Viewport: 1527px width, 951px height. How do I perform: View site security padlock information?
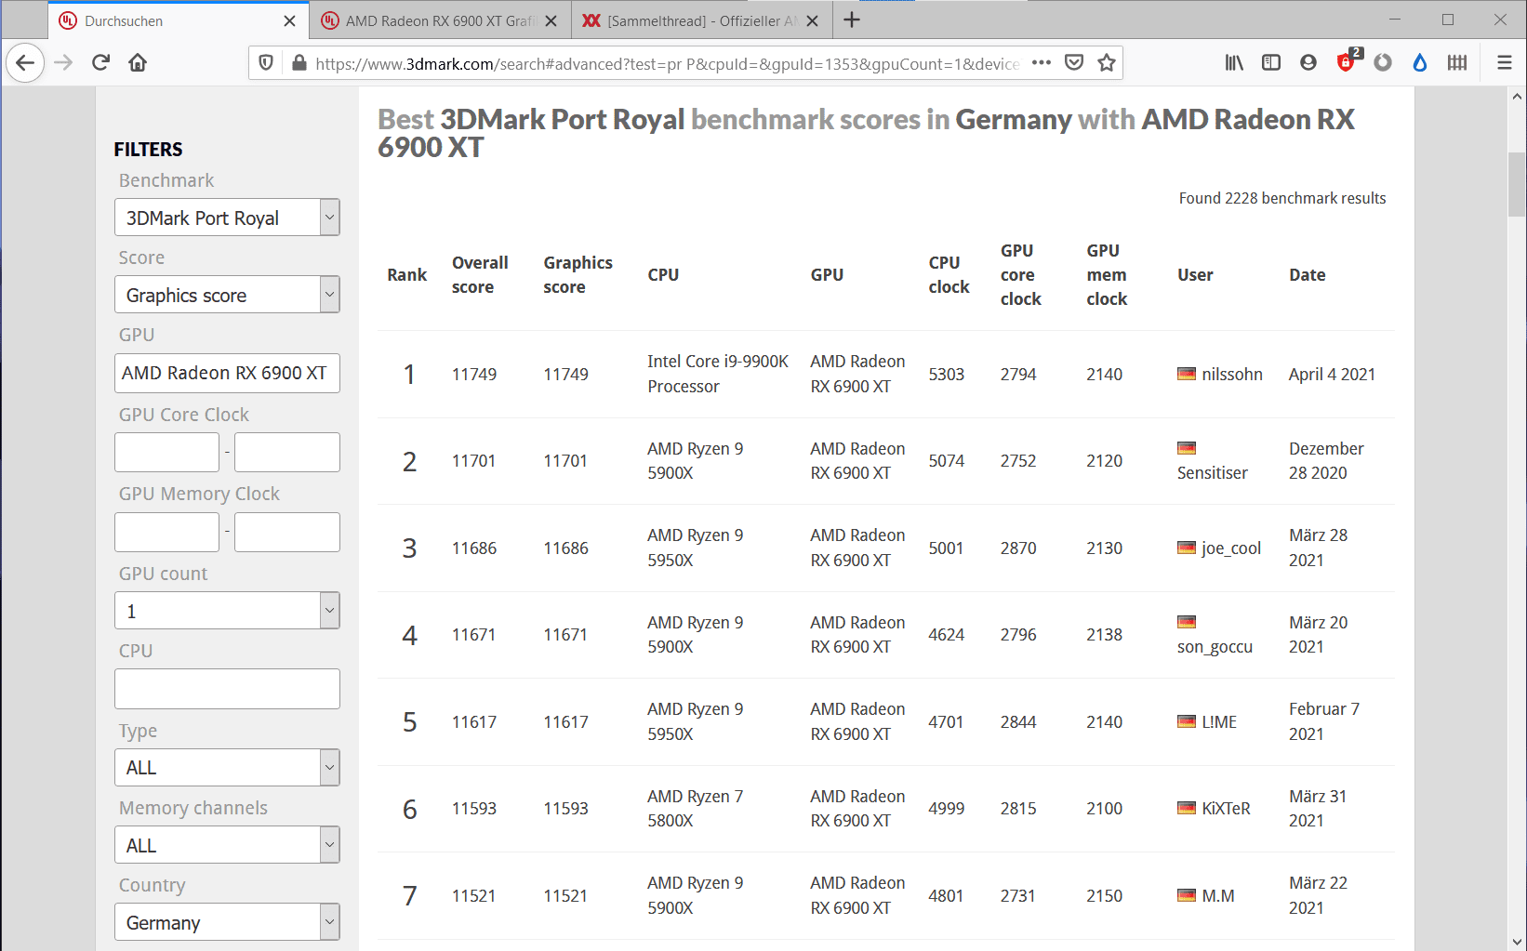point(299,62)
